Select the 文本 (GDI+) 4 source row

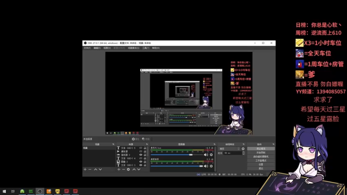132,158
